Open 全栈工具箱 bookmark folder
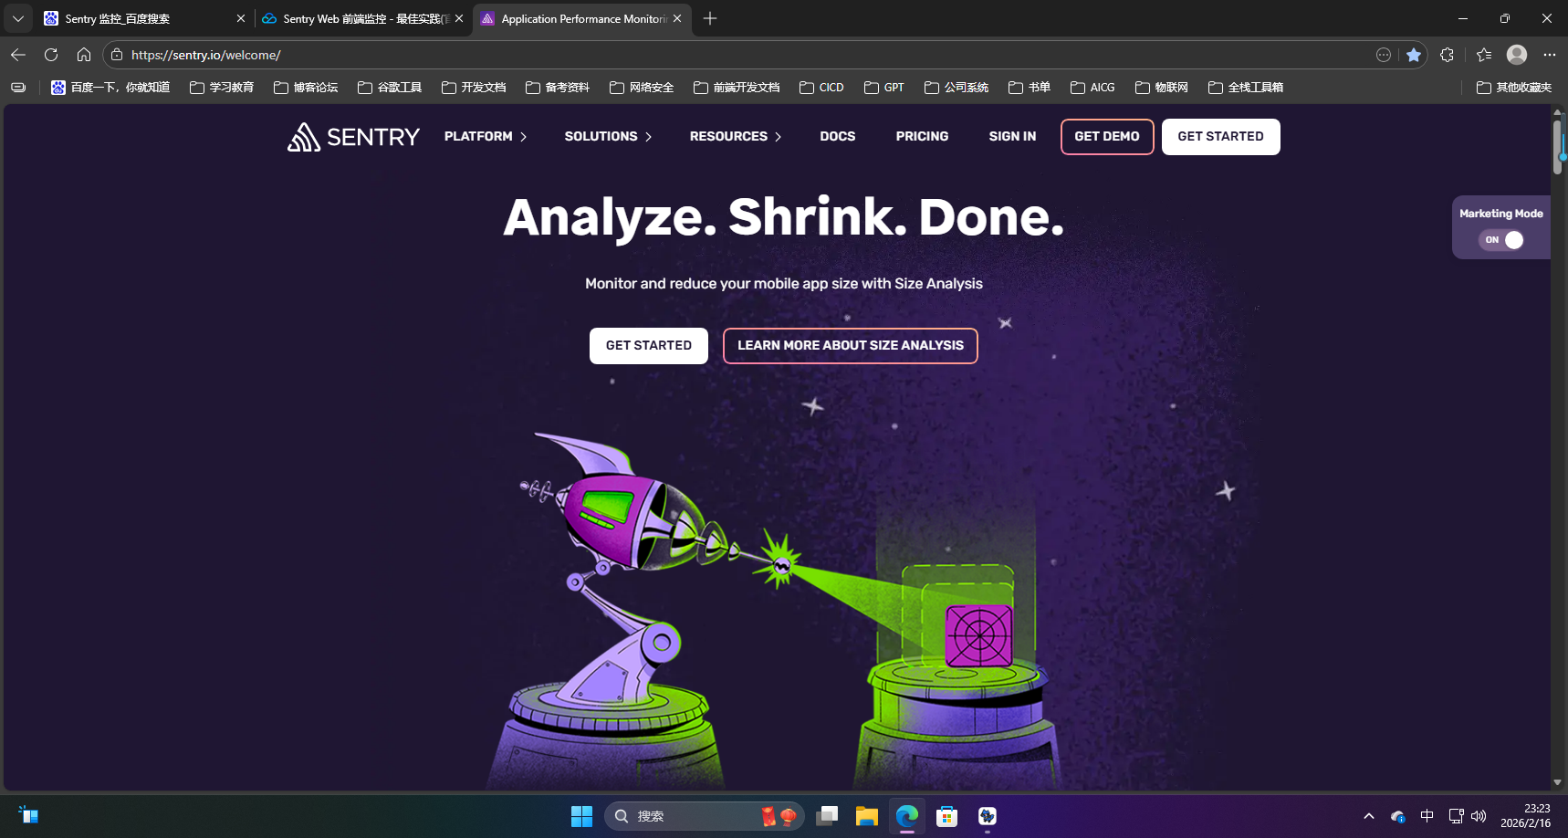Viewport: 1568px width, 838px height. (1246, 88)
